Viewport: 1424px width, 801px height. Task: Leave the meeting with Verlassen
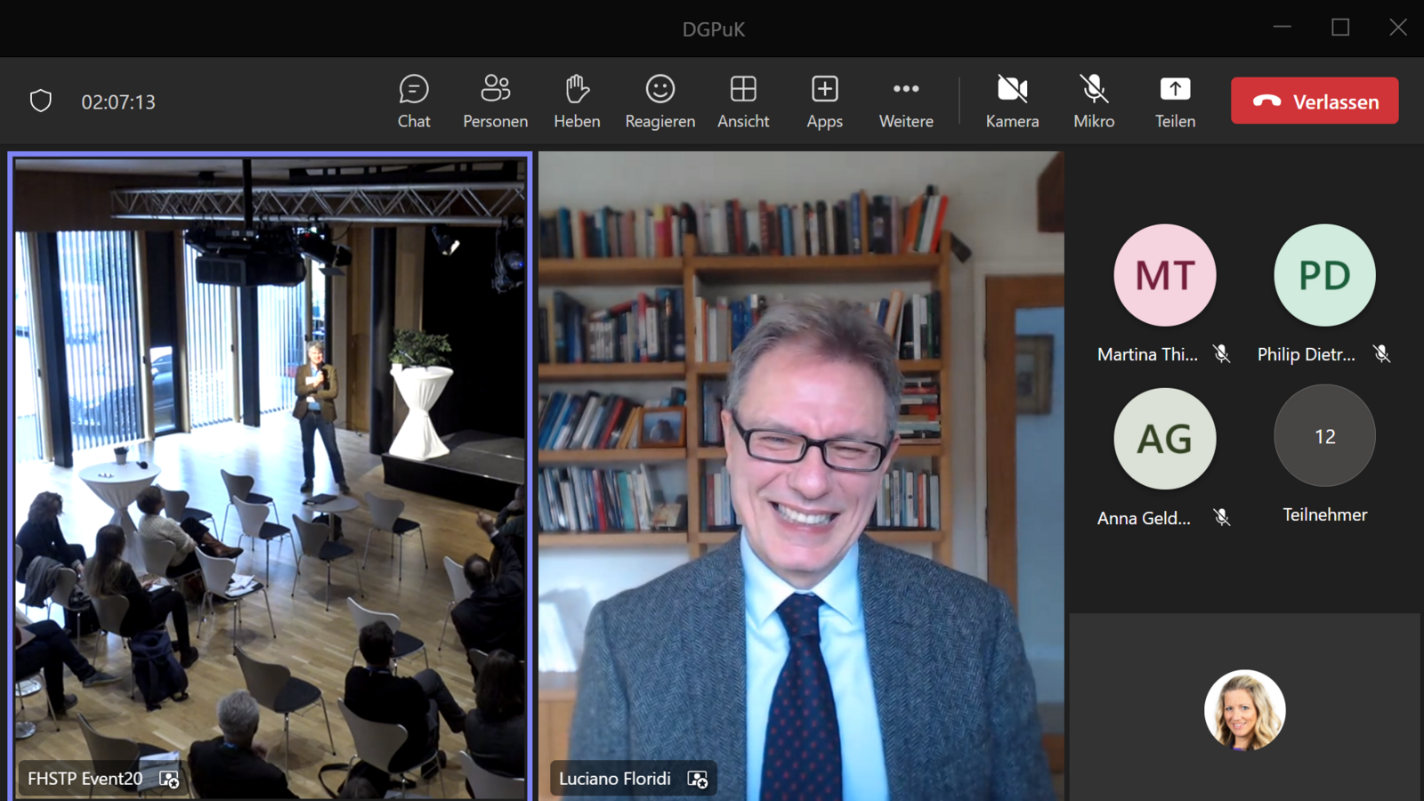[x=1315, y=101]
